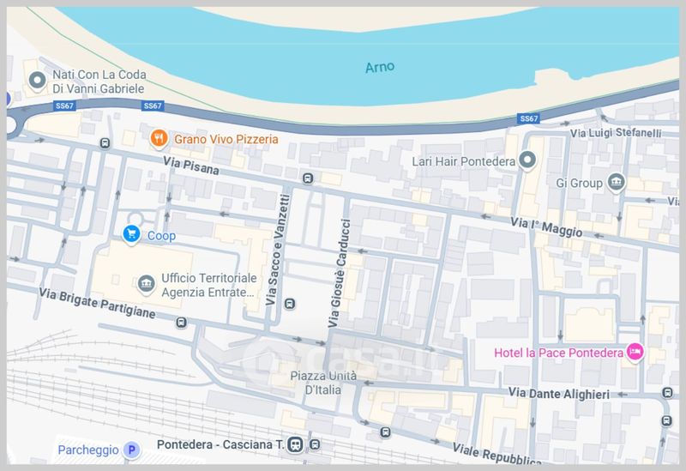686x471 pixels.
Task: Select the Hotel la Pace Pontedera text
Action: (559, 353)
